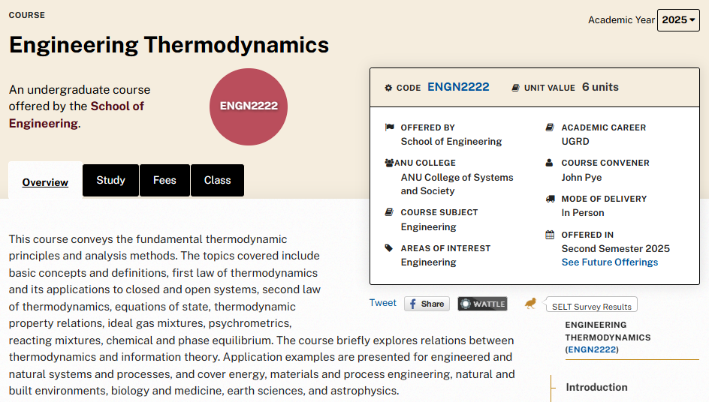Screen dimensions: 709x402
Task: Open the WATTLE button
Action: tap(482, 304)
